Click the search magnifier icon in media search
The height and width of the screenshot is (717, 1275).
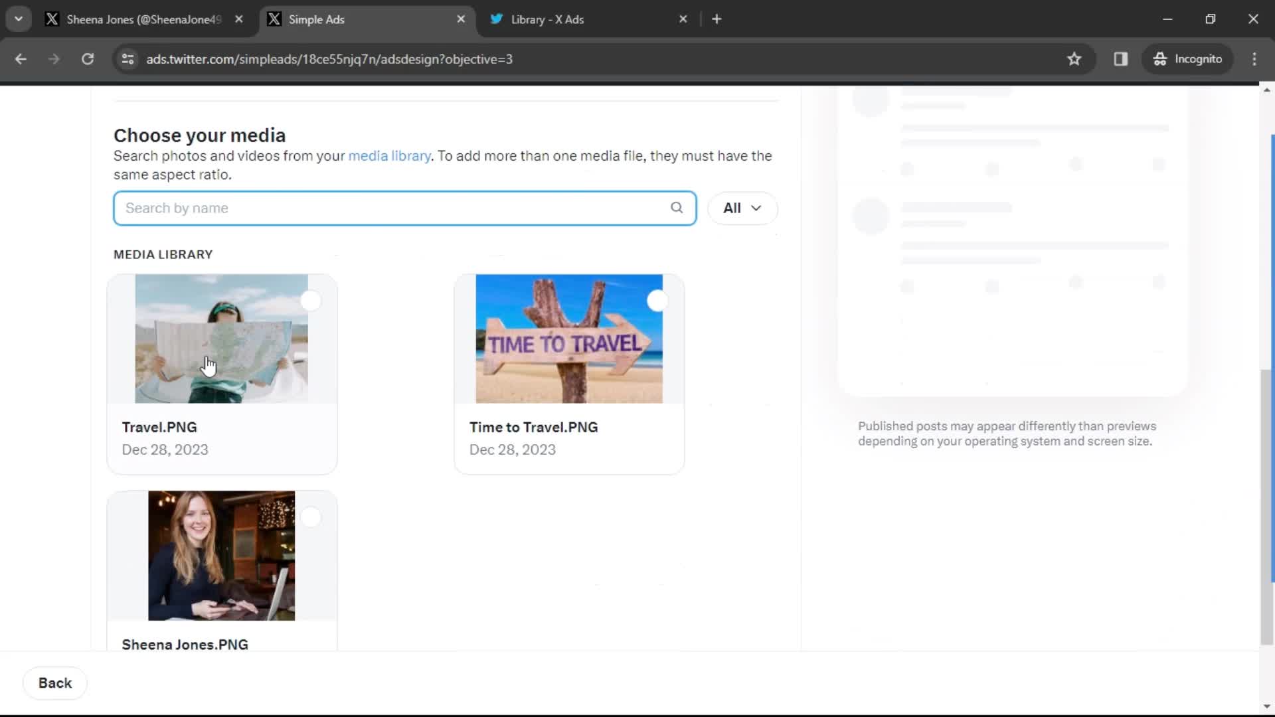pyautogui.click(x=677, y=208)
